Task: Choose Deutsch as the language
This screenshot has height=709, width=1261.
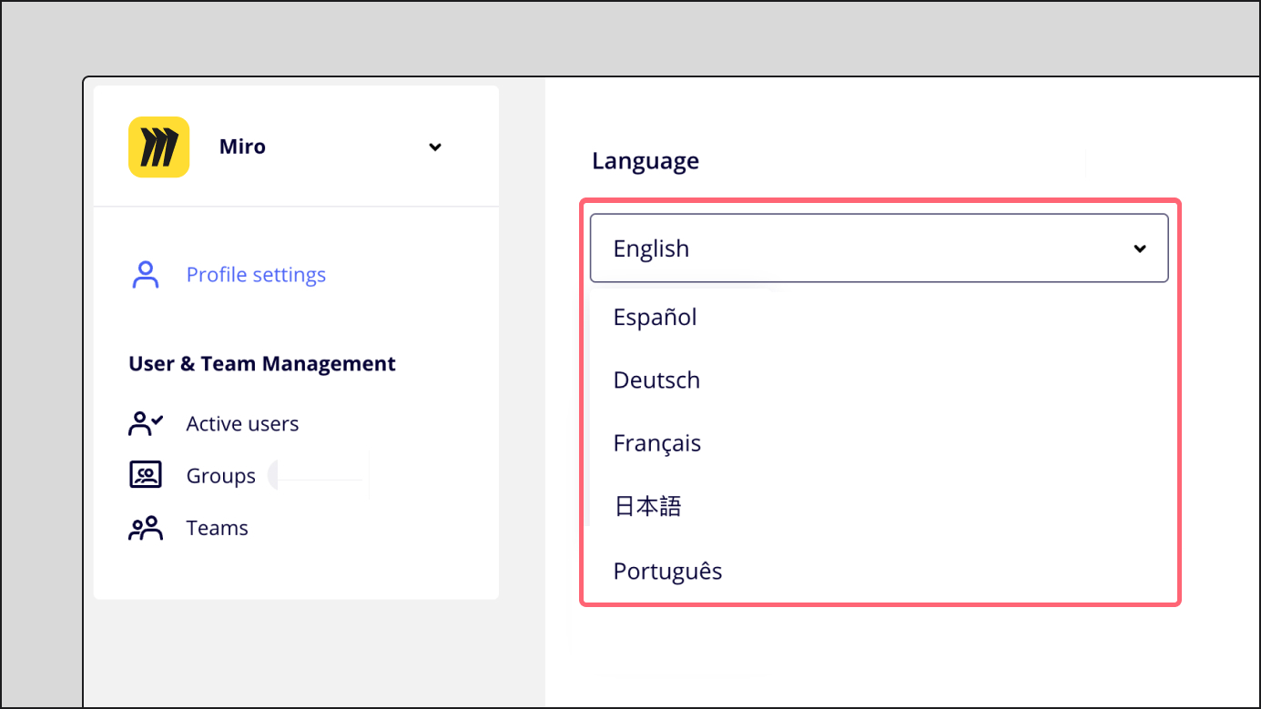Action: coord(656,380)
